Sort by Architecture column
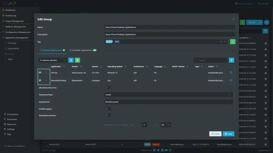Image resolution: width=273 pixels, height=153 pixels. click(147, 67)
